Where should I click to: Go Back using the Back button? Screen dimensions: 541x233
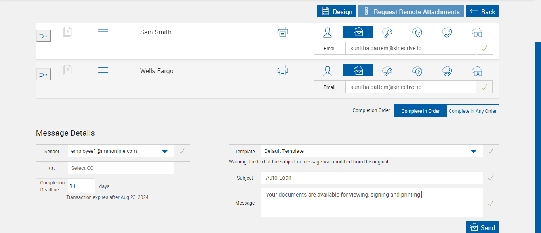click(x=482, y=11)
